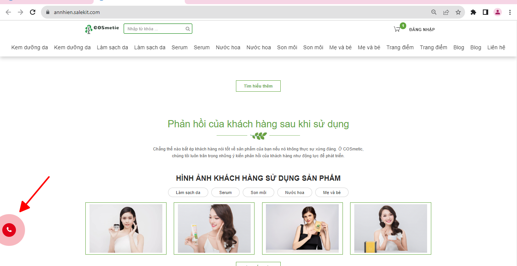Open Chrome three-dot menu
517x266 pixels.
(x=510, y=12)
